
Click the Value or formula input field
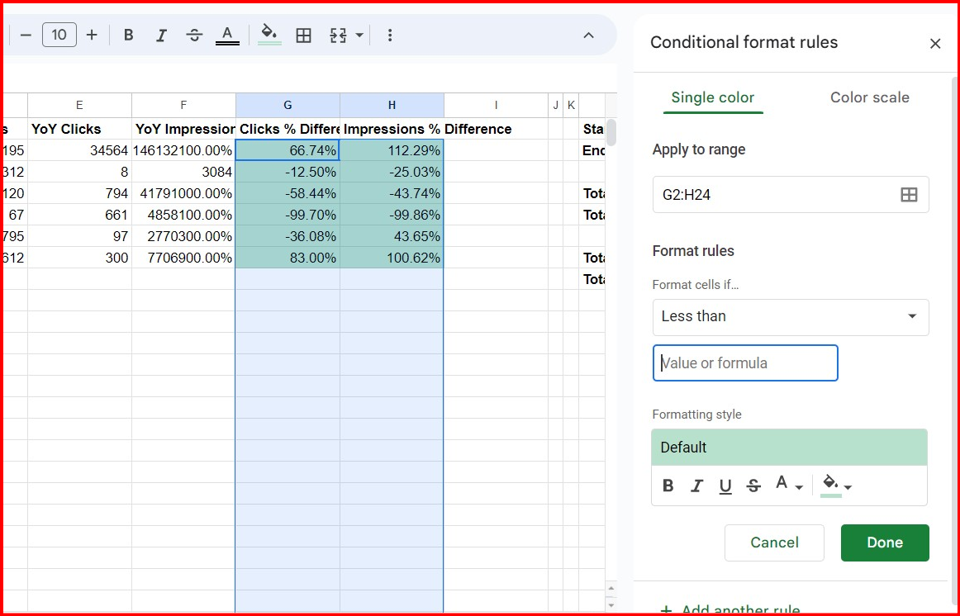[x=745, y=363]
